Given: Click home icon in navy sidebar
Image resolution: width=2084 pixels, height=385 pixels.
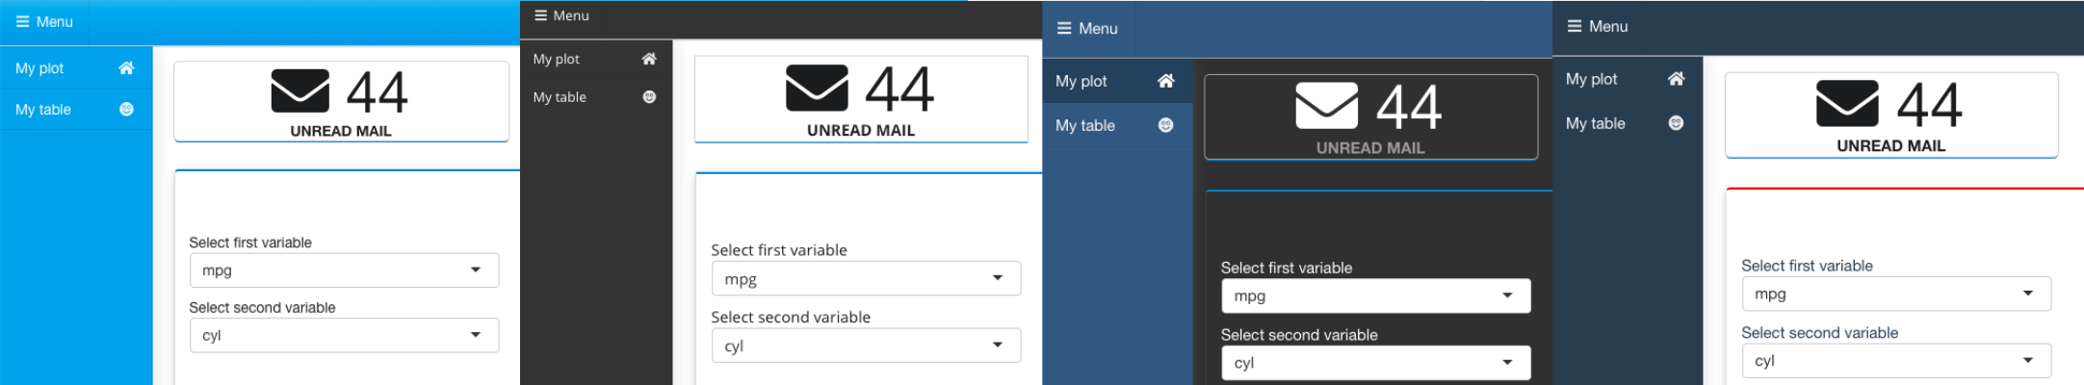Looking at the screenshot, I should [1677, 79].
